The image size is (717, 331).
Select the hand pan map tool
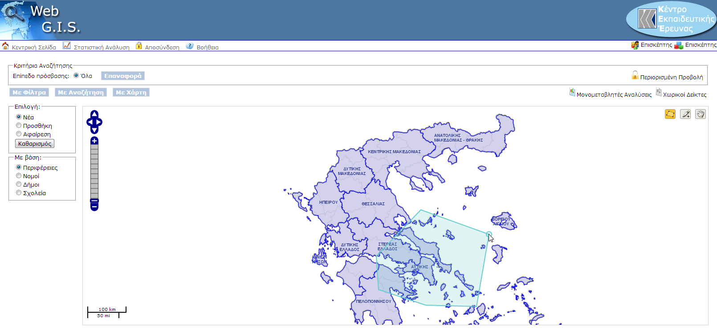[701, 114]
